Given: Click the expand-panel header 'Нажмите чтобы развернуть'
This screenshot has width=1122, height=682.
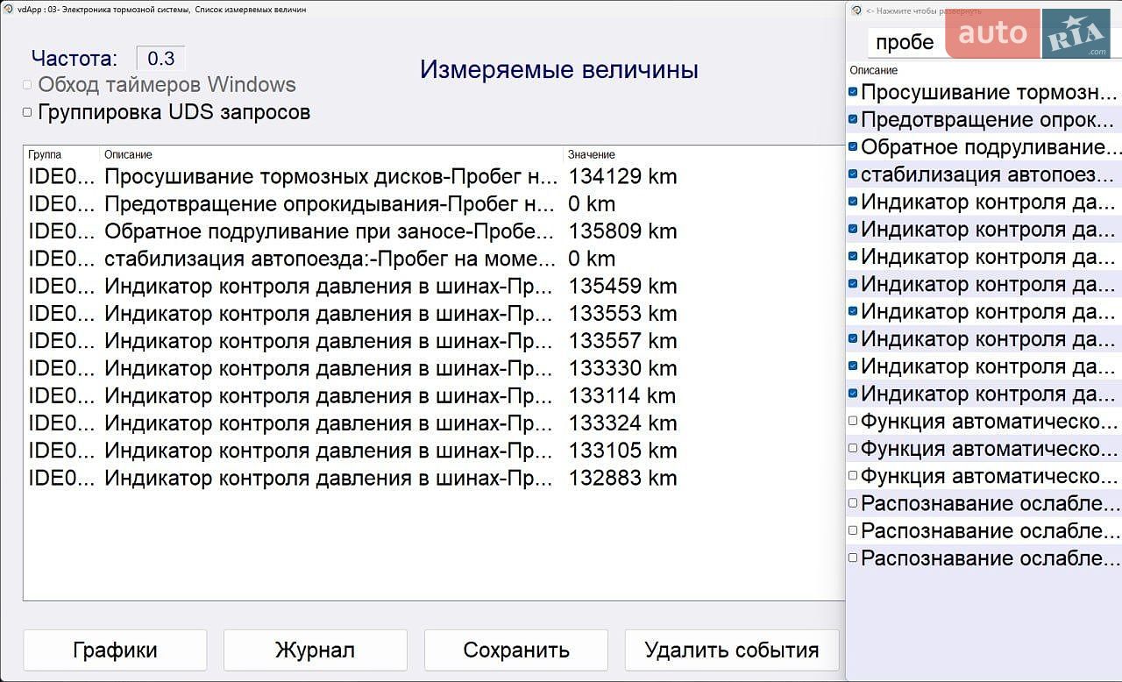Looking at the screenshot, I should [x=923, y=11].
